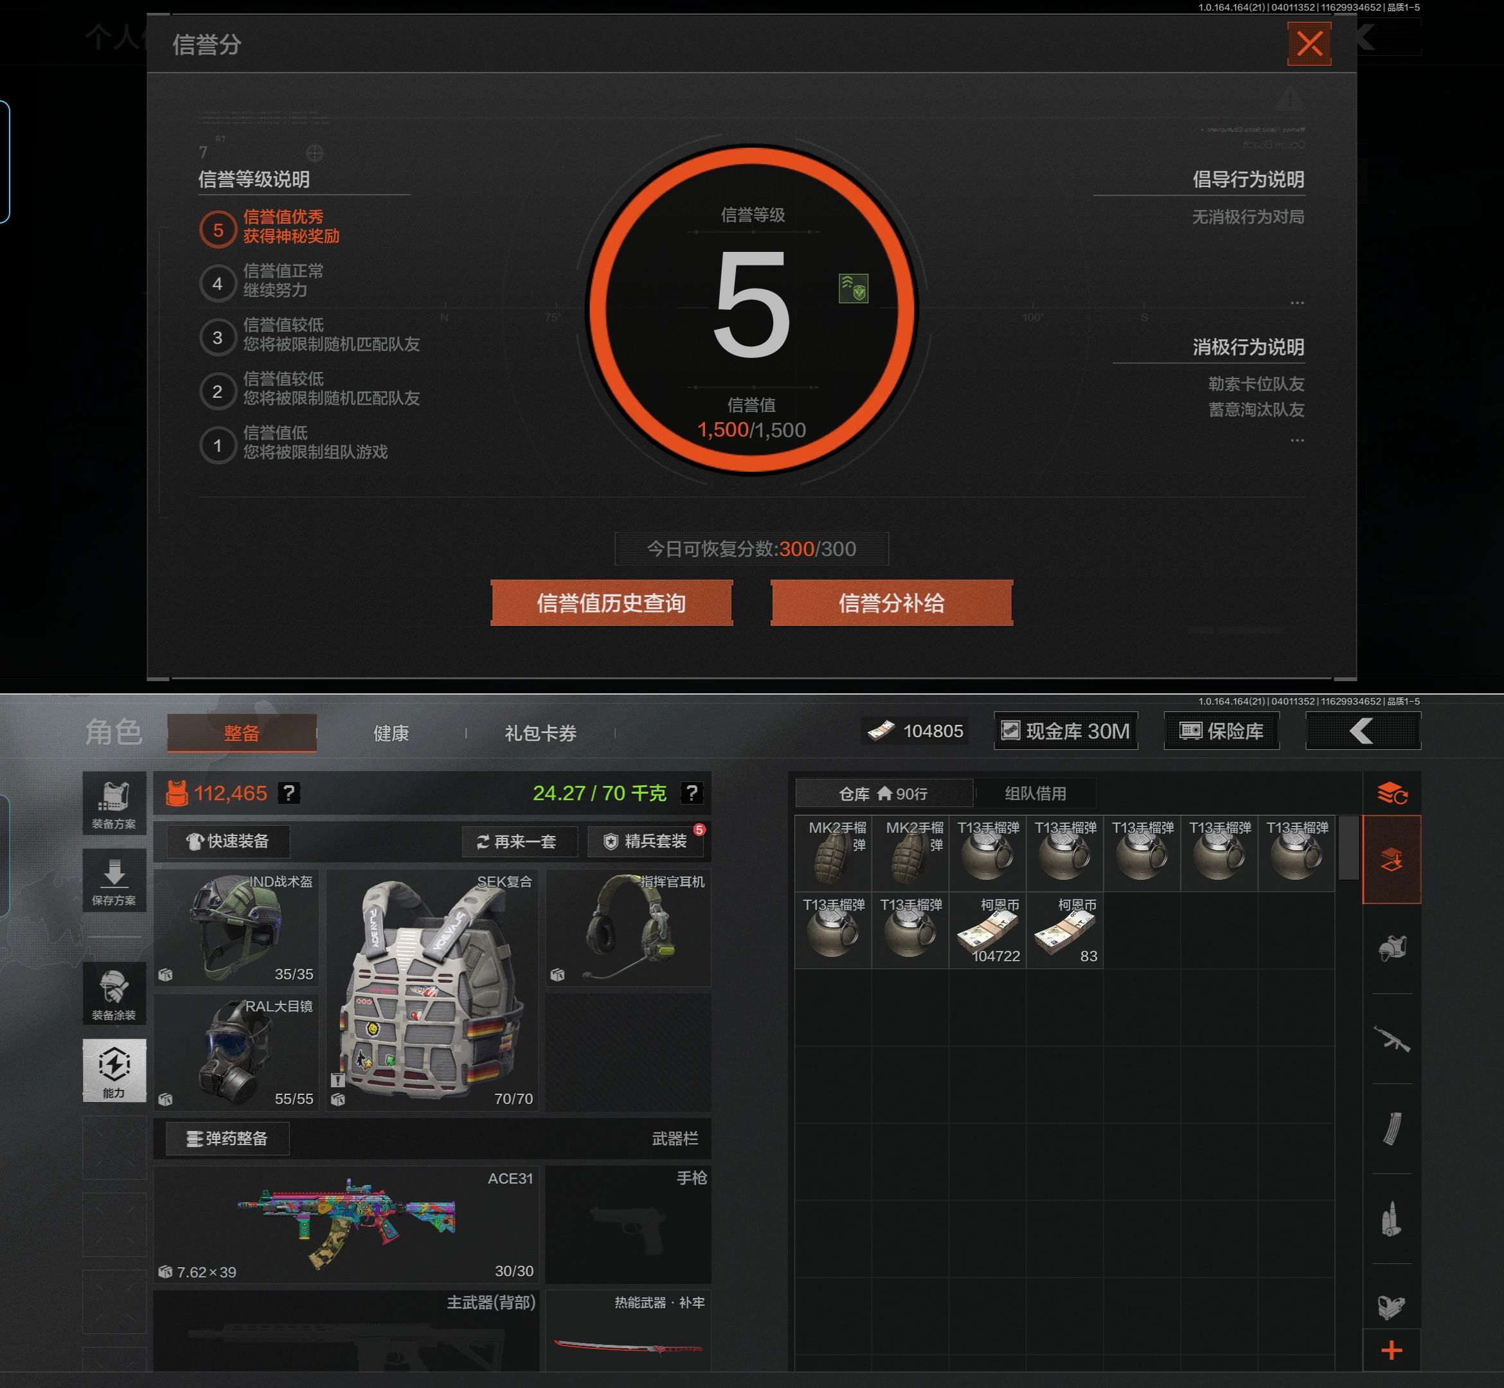
Task: Select the 能力 ability icon
Action: [114, 1069]
